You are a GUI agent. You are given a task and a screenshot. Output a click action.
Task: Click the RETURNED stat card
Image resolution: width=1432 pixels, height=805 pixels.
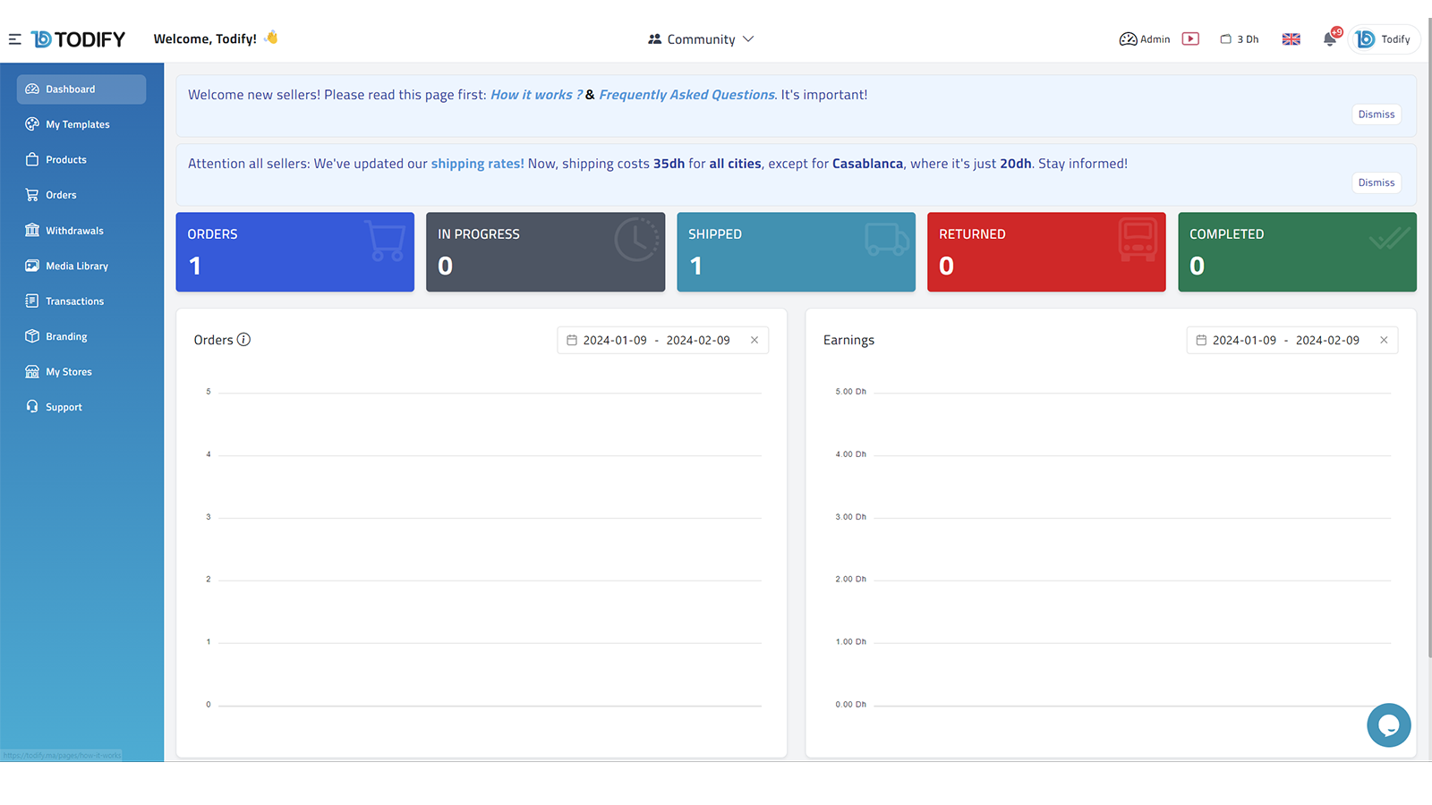tap(1046, 252)
